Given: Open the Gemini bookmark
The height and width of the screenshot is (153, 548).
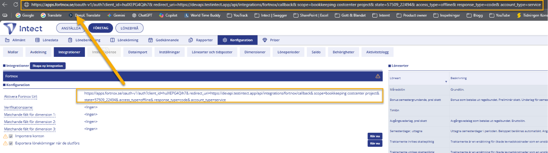Looking at the screenshot, I should [x=116, y=16].
